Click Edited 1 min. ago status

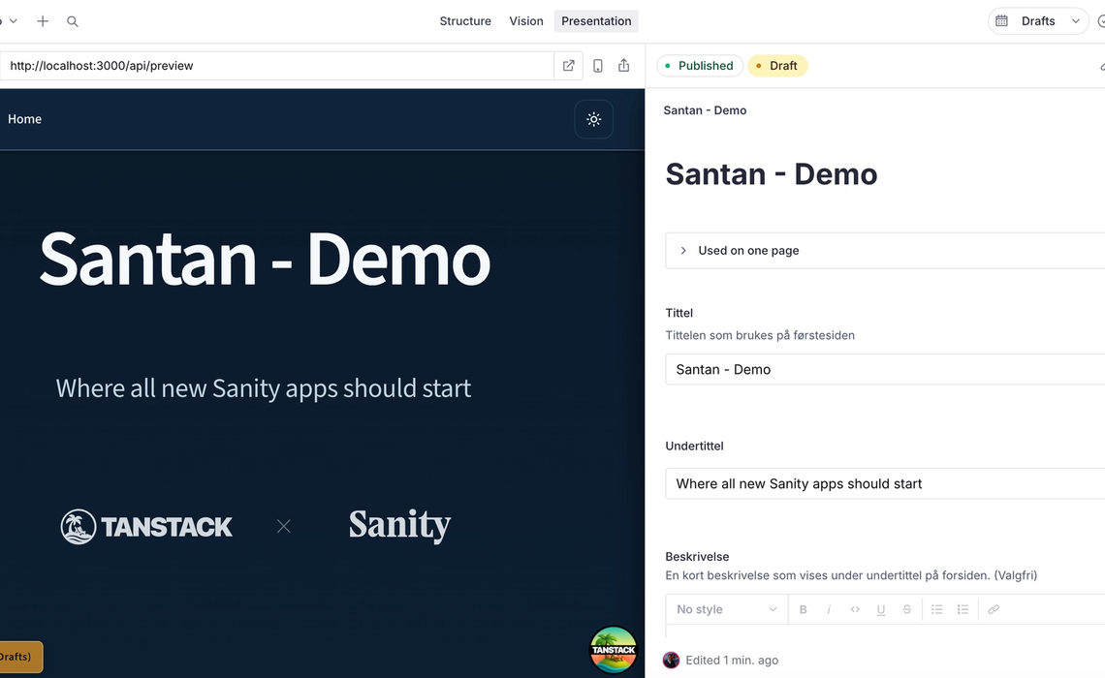[732, 661]
